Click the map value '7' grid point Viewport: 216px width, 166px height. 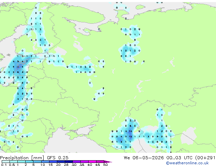click(27, 62)
